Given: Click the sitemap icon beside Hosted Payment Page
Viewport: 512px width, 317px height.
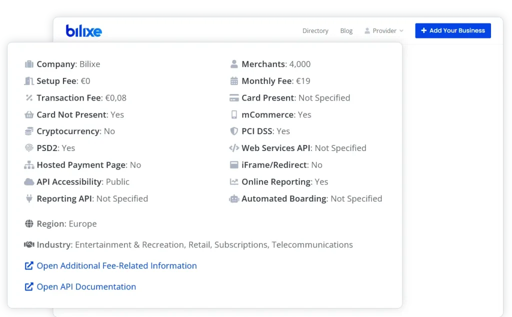Looking at the screenshot, I should pyautogui.click(x=29, y=165).
